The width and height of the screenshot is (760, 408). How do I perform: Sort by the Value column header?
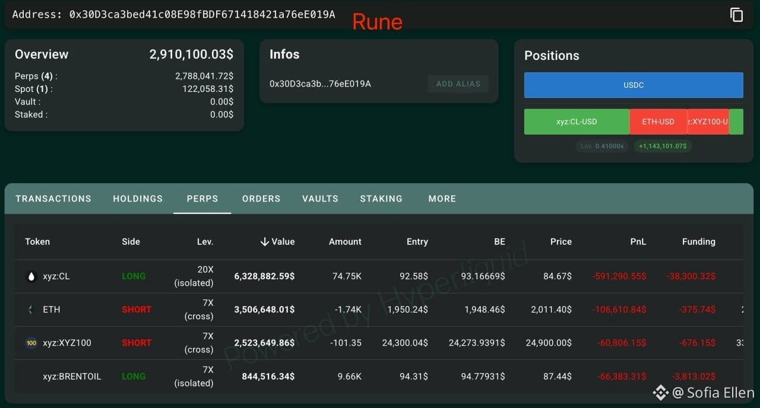coord(283,241)
